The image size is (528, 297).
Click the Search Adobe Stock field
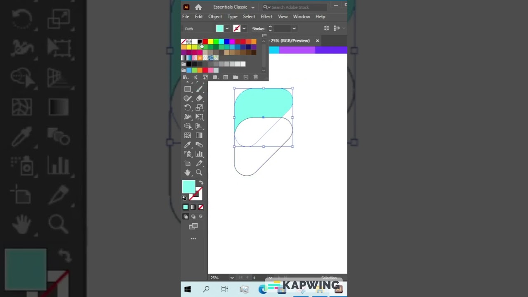click(295, 7)
